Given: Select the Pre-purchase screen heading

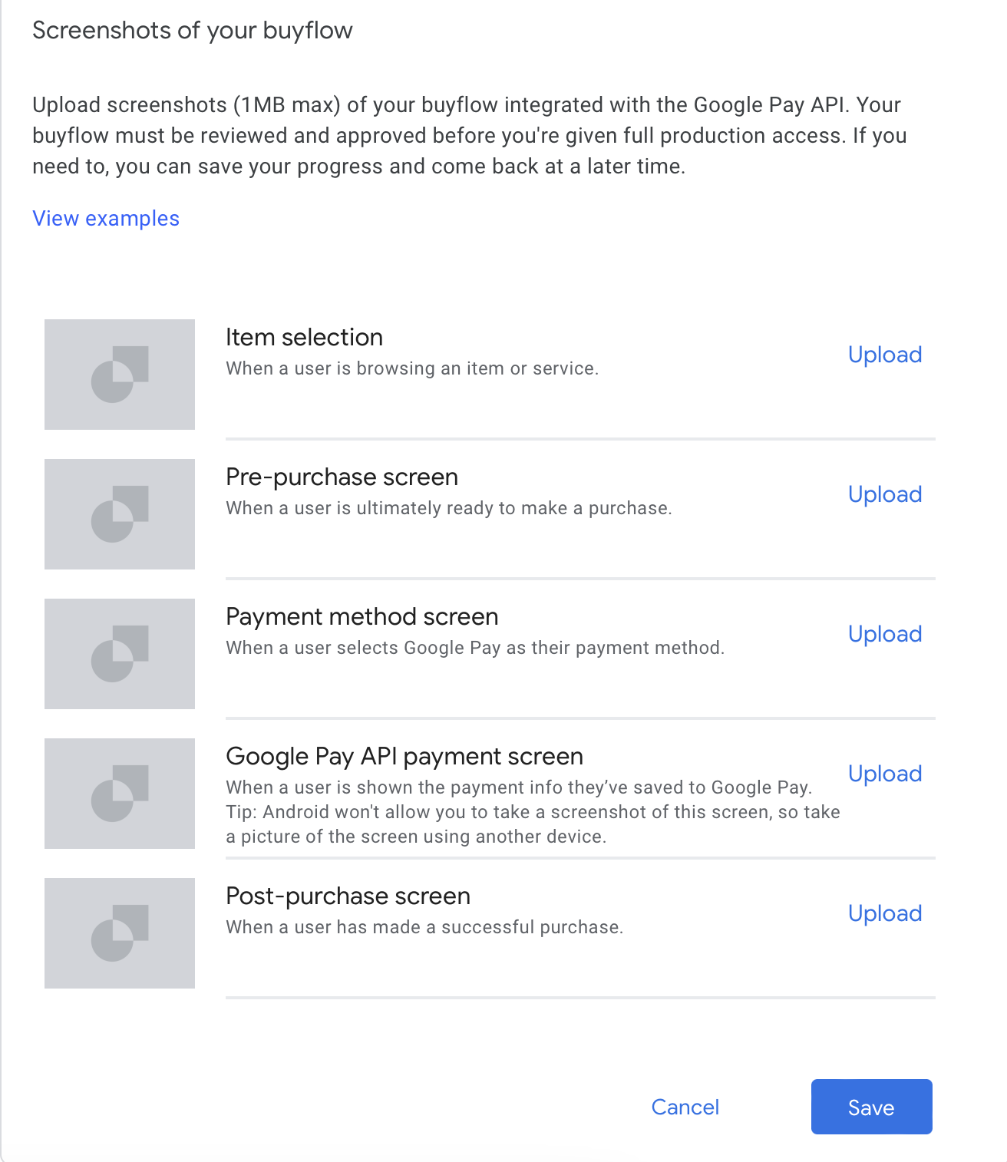Looking at the screenshot, I should [342, 477].
